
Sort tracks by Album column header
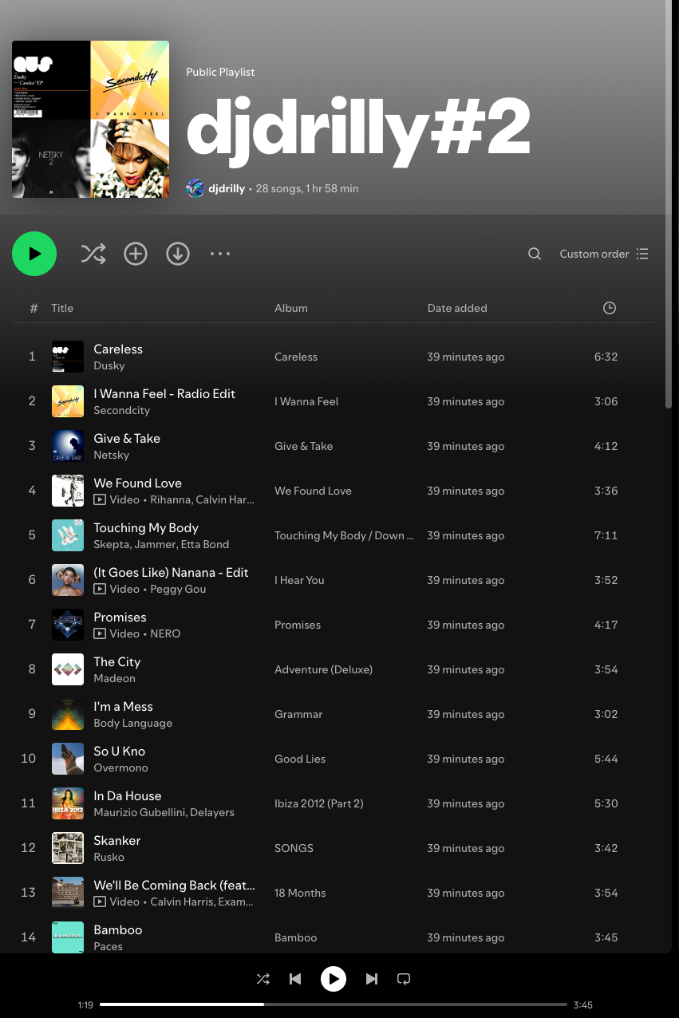pyautogui.click(x=291, y=308)
